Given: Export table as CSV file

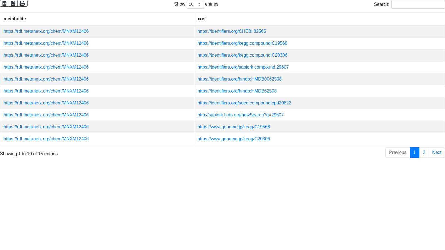Looking at the screenshot, I should tap(4, 3).
